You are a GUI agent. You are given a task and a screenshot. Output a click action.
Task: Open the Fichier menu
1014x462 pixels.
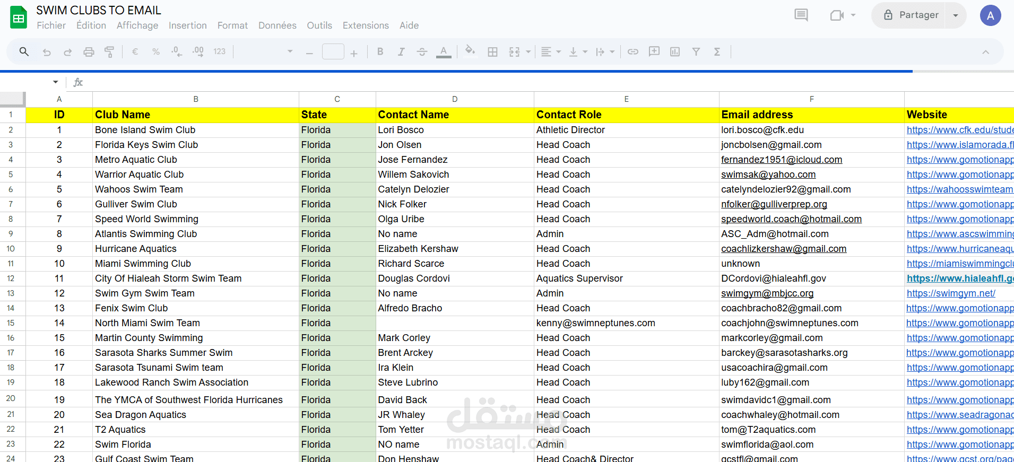[51, 25]
